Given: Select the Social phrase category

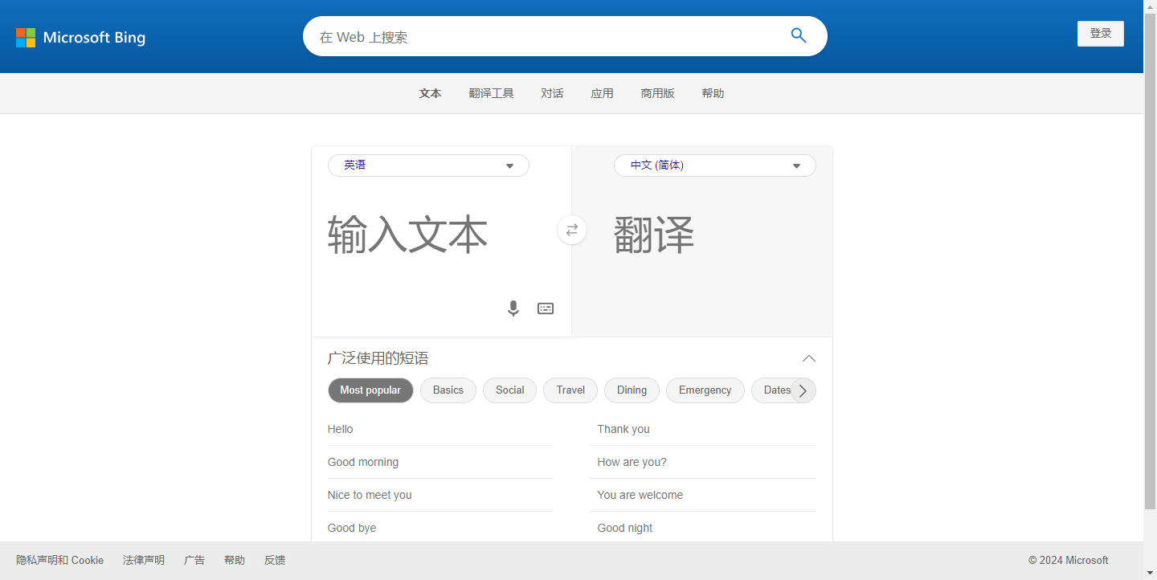Looking at the screenshot, I should [x=510, y=390].
